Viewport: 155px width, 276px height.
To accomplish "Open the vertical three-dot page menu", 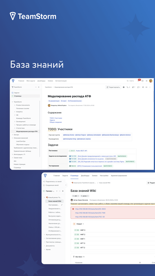I will (x=150, y=87).
